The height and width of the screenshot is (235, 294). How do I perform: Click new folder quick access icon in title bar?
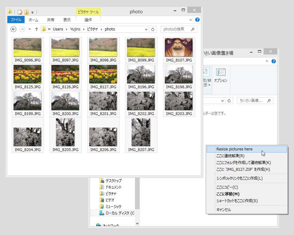pos(27,12)
